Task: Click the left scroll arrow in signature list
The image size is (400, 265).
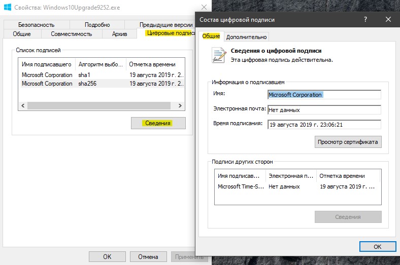Action: click(x=23, y=105)
